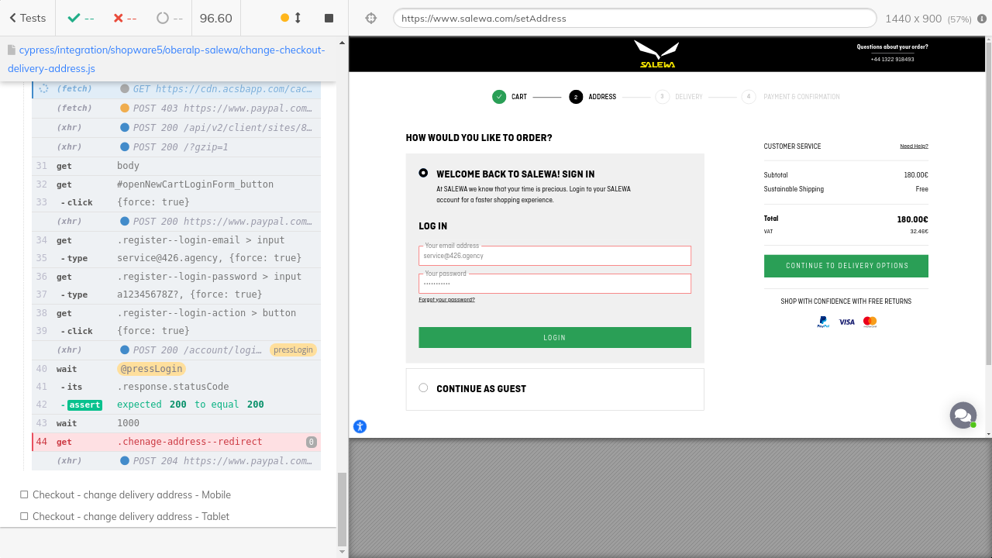The height and width of the screenshot is (558, 992).
Task: Toggle the auto-scrolling arrows icon
Action: coord(298,18)
